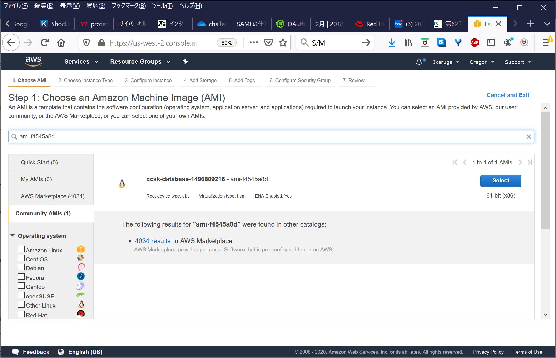This screenshot has height=358, width=556.
Task: Click the site security padlock icon
Action: [x=102, y=42]
